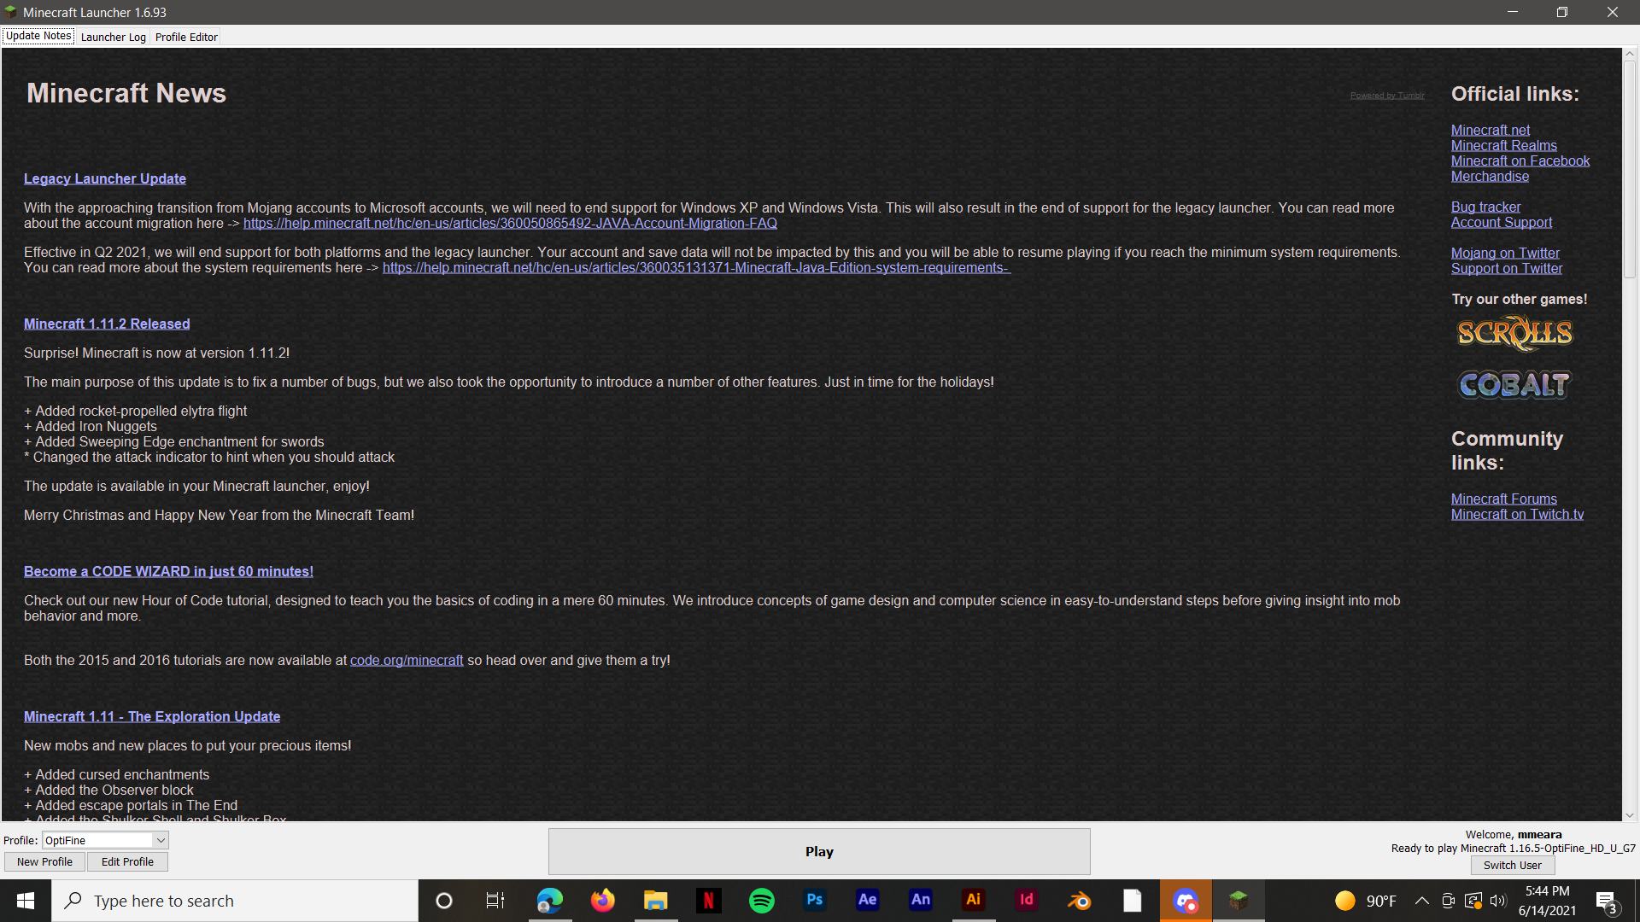The image size is (1640, 922).
Task: Launch Photoshop from the taskbar
Action: pos(814,901)
